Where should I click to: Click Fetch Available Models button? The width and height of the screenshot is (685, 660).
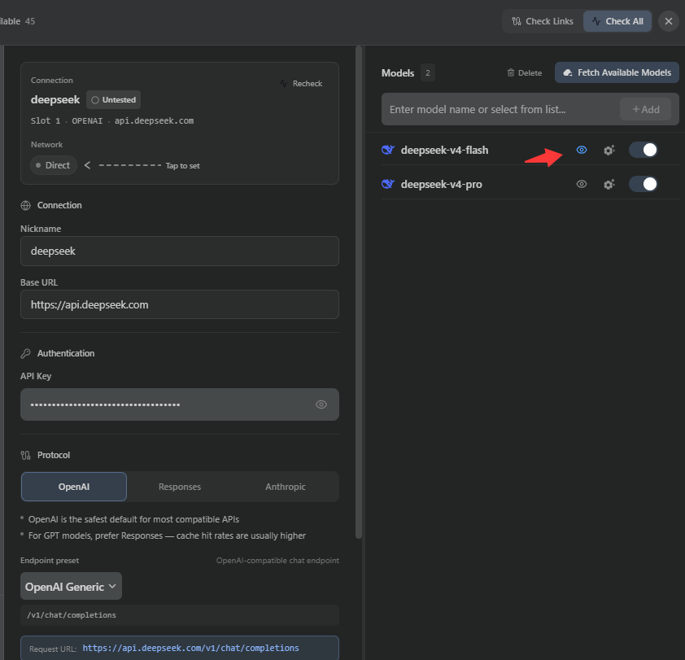[x=617, y=72]
